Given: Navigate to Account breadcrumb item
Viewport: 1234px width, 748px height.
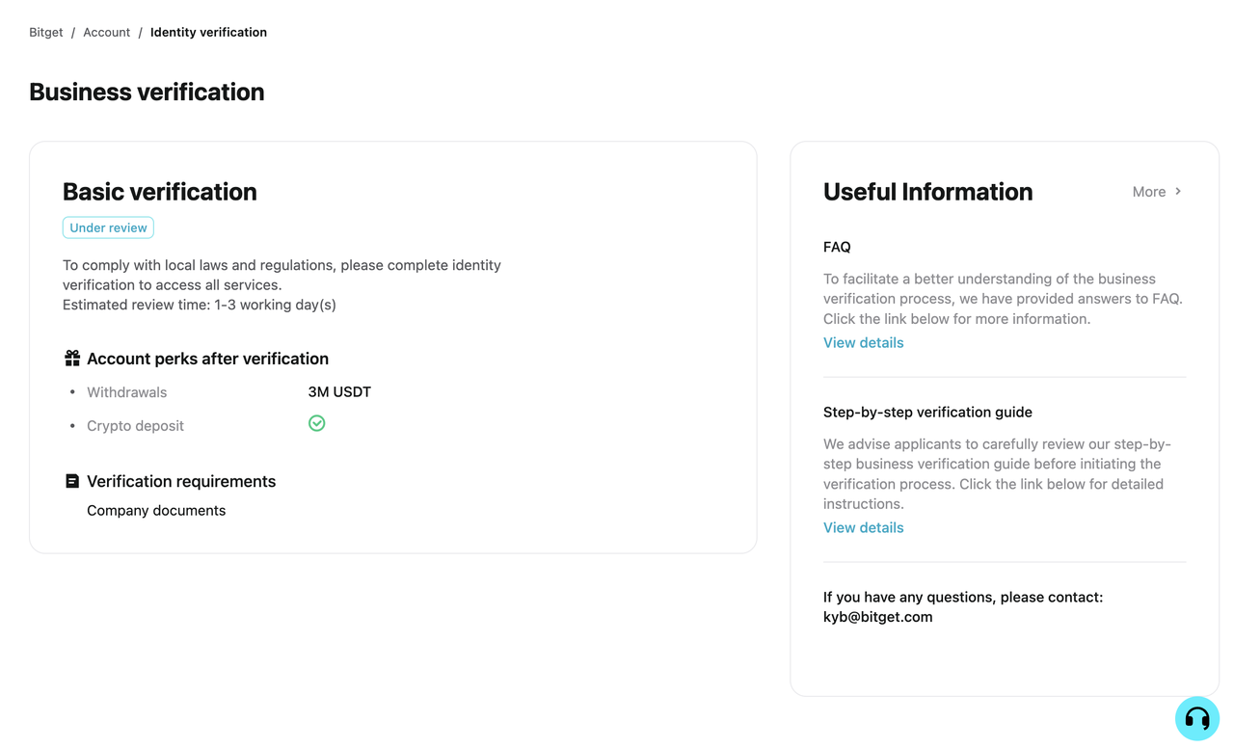Looking at the screenshot, I should [106, 32].
